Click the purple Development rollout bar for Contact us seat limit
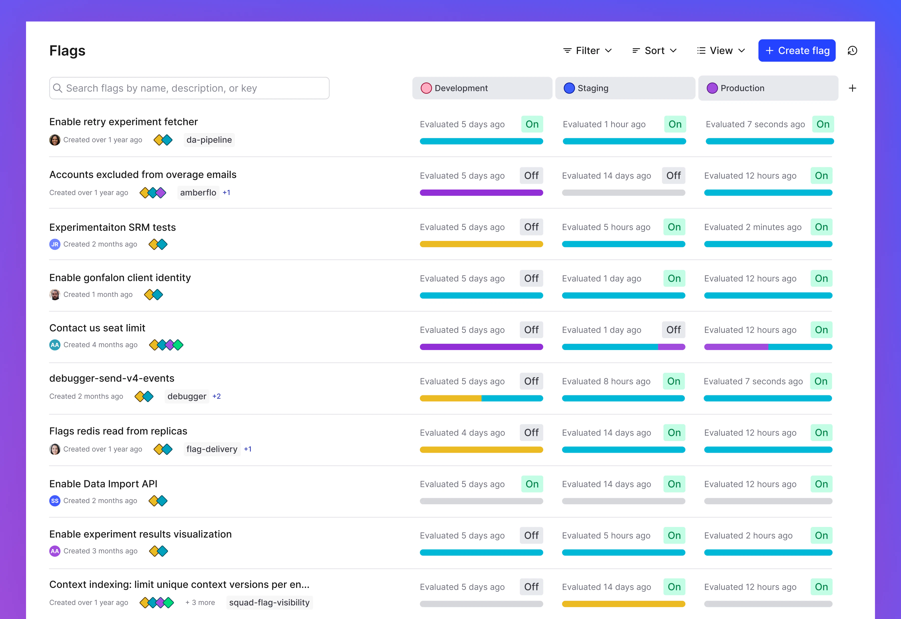The width and height of the screenshot is (901, 619). (x=481, y=346)
